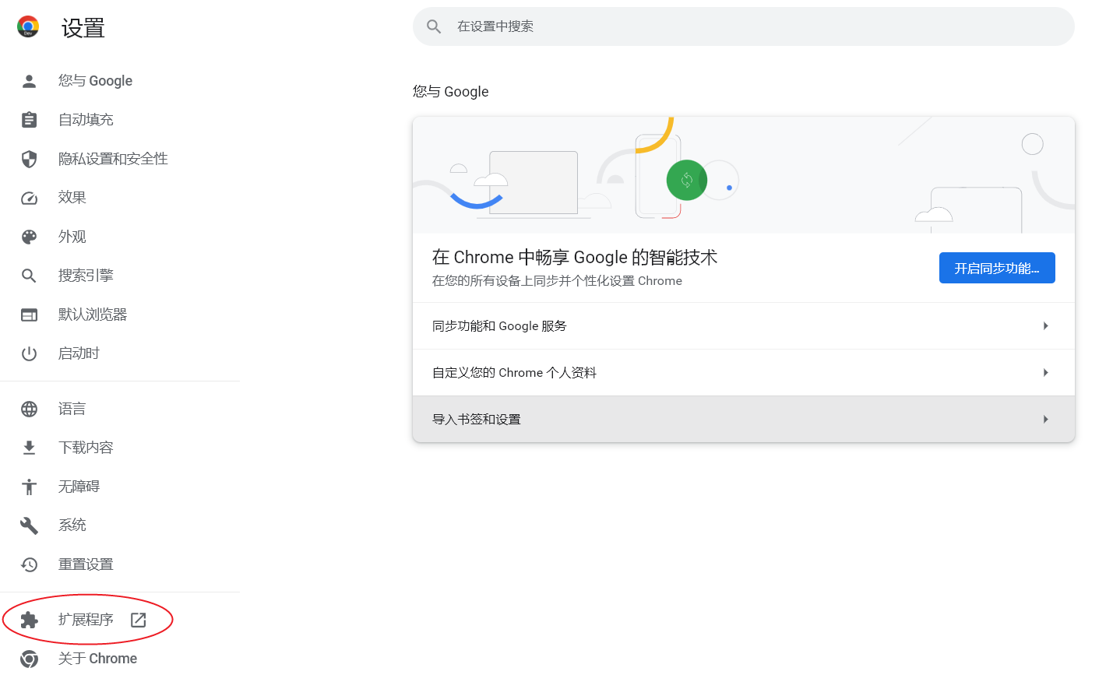Click 在 Chrome 中畅享 Google 的智能技术 heading
The height and width of the screenshot is (689, 1120).
click(x=575, y=257)
